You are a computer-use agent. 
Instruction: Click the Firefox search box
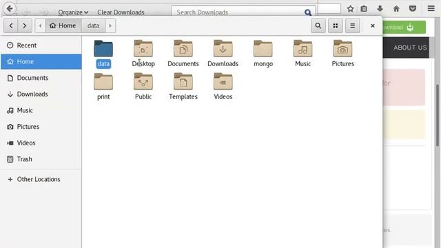[329, 8]
